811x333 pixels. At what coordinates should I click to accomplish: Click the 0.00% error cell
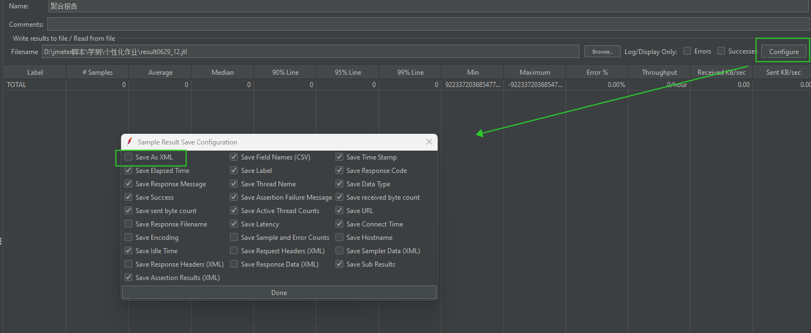point(597,85)
